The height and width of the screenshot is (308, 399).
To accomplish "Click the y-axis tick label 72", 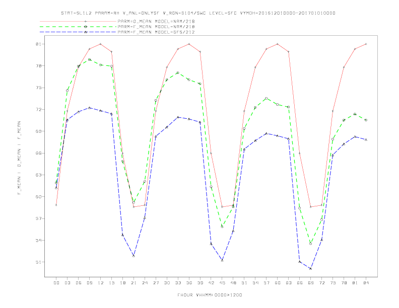I will [38, 110].
